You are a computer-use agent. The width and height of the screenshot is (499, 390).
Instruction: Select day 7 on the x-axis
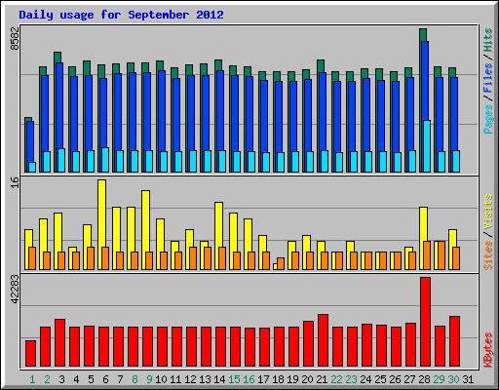pyautogui.click(x=120, y=379)
